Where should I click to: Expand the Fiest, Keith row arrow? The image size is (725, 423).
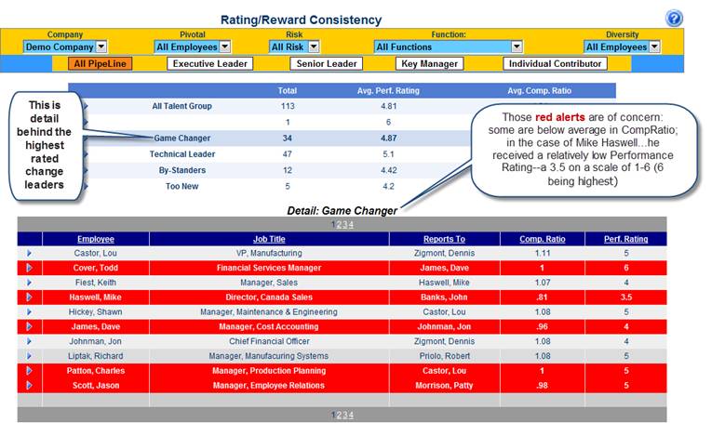click(29, 283)
